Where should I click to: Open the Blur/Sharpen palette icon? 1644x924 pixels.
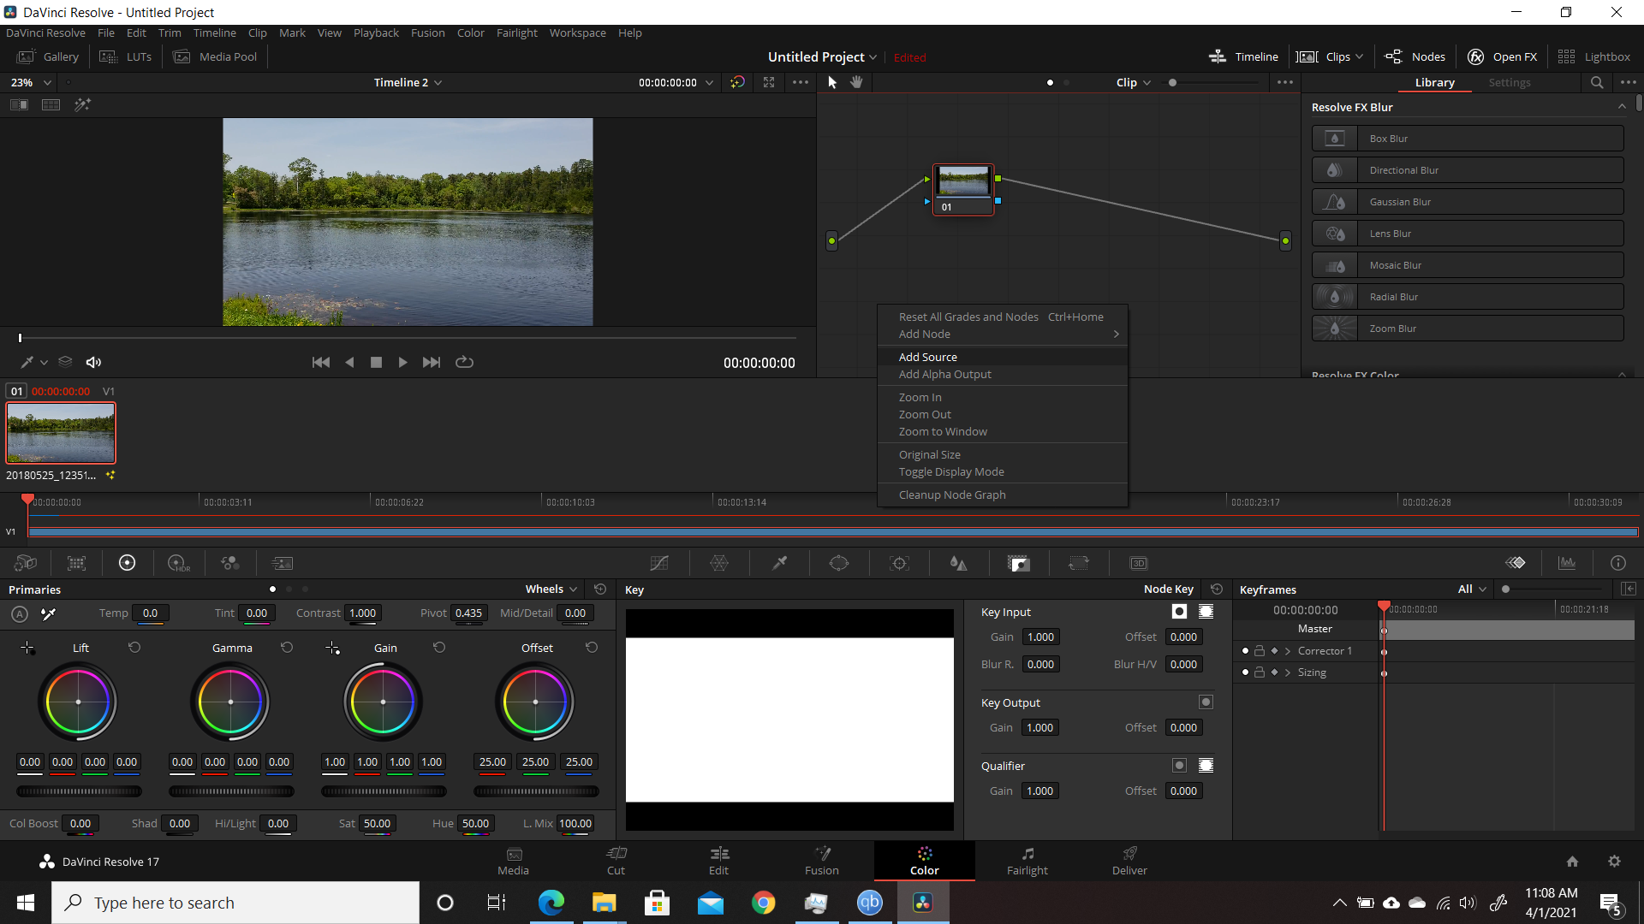pos(959,563)
